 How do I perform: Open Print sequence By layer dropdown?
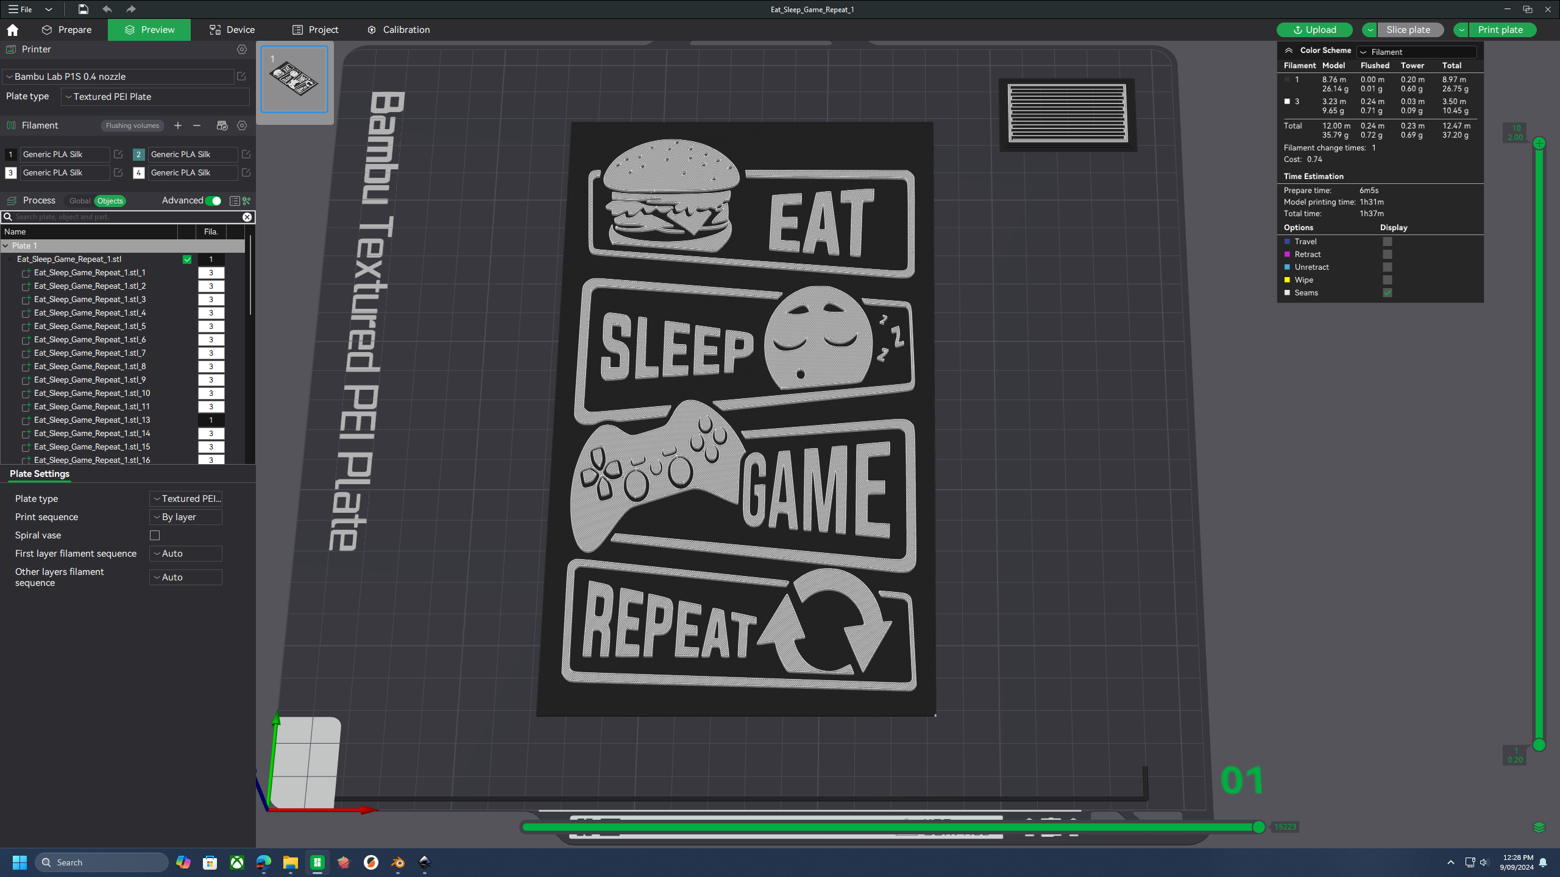pos(186,517)
